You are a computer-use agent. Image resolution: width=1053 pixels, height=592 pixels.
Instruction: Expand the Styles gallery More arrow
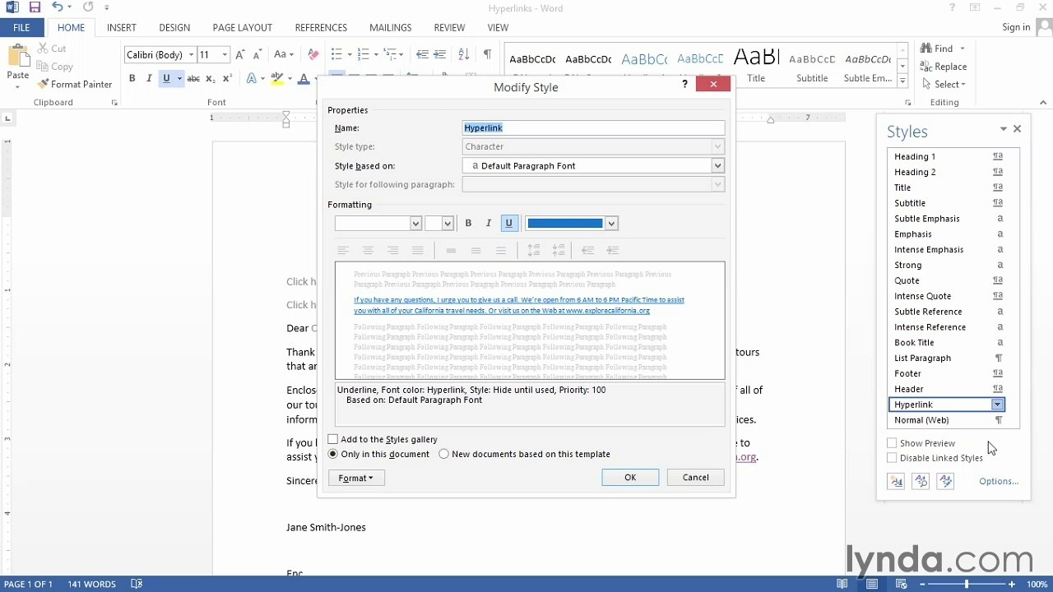click(902, 81)
